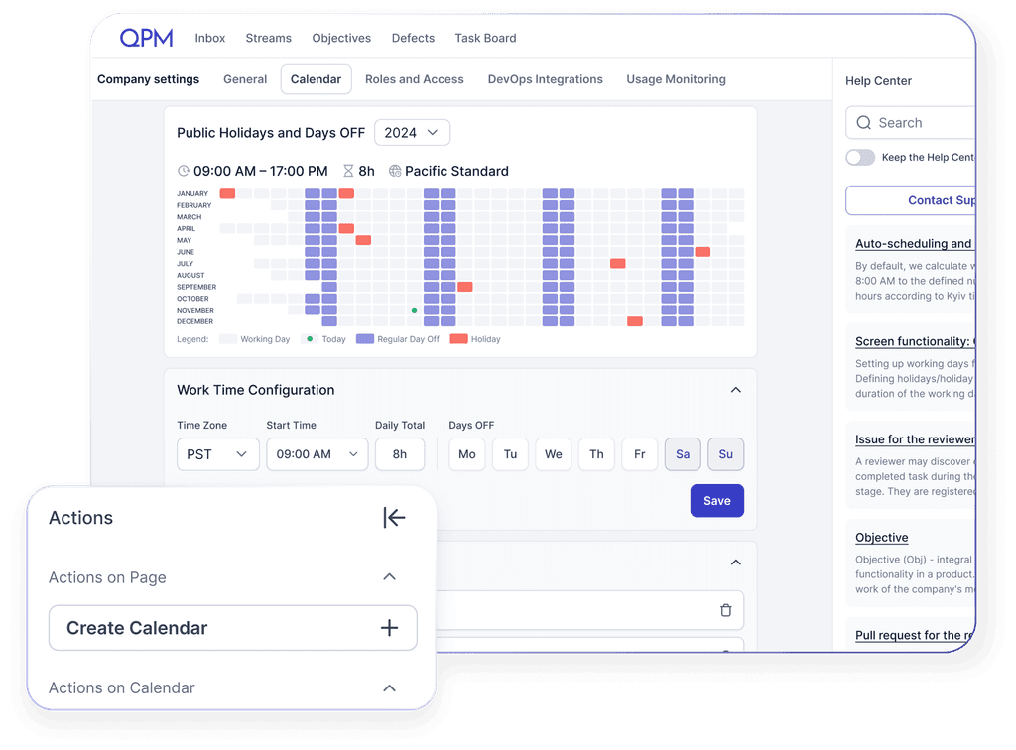Click the QPM logo

pyautogui.click(x=146, y=38)
